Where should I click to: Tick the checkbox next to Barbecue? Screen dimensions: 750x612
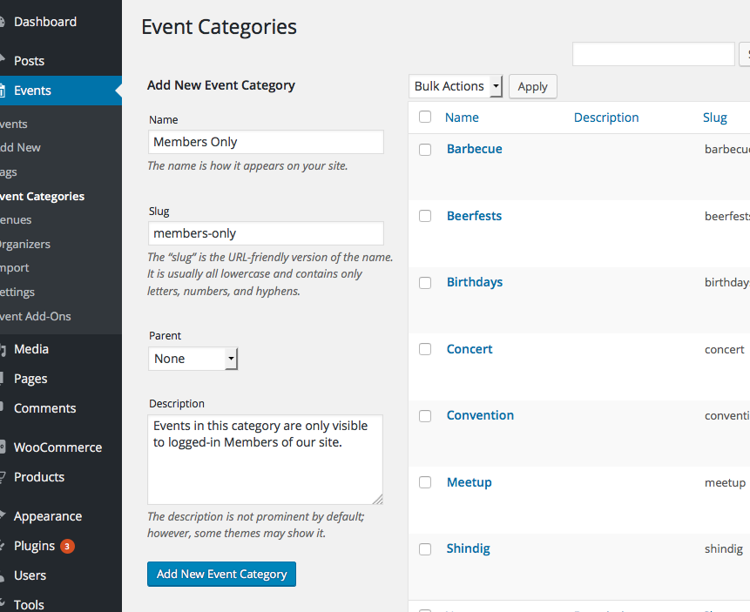425,149
